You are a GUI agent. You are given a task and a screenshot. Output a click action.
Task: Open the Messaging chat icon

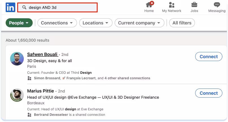tap(217, 5)
